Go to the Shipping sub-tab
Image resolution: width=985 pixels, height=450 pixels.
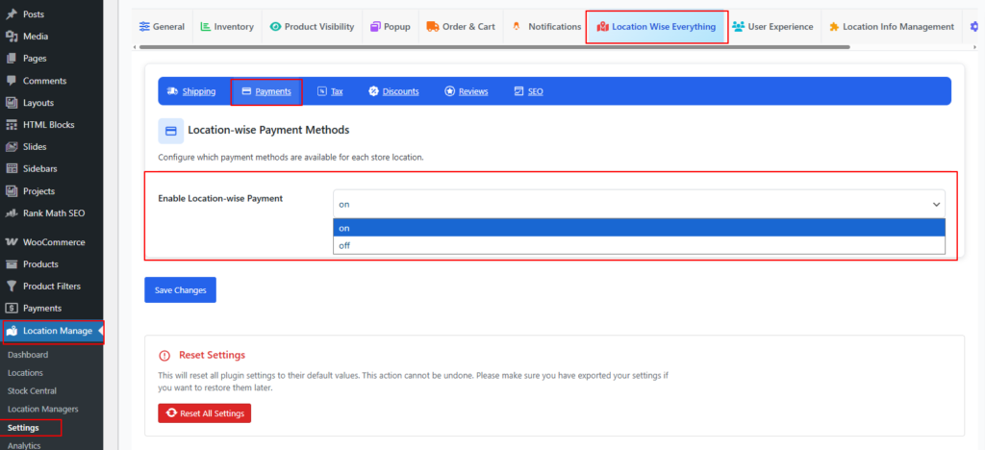(190, 91)
